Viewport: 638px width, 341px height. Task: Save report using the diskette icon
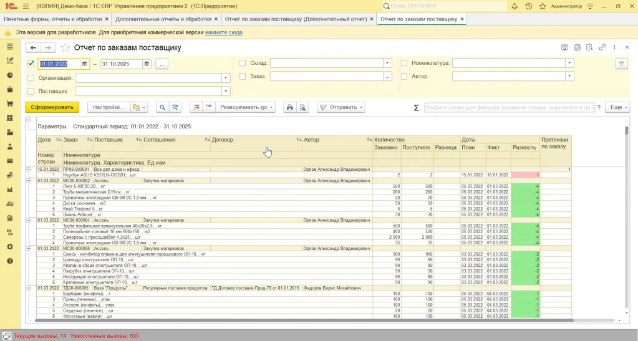click(x=564, y=47)
